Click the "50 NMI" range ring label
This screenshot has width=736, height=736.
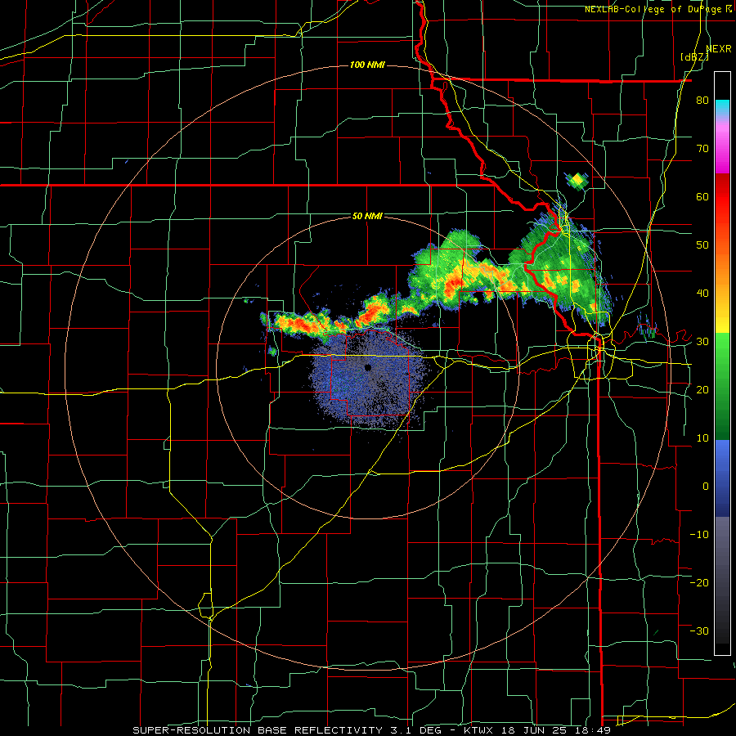click(x=367, y=217)
